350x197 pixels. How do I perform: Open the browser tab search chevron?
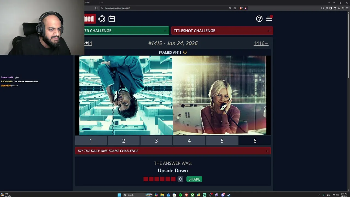329,3
